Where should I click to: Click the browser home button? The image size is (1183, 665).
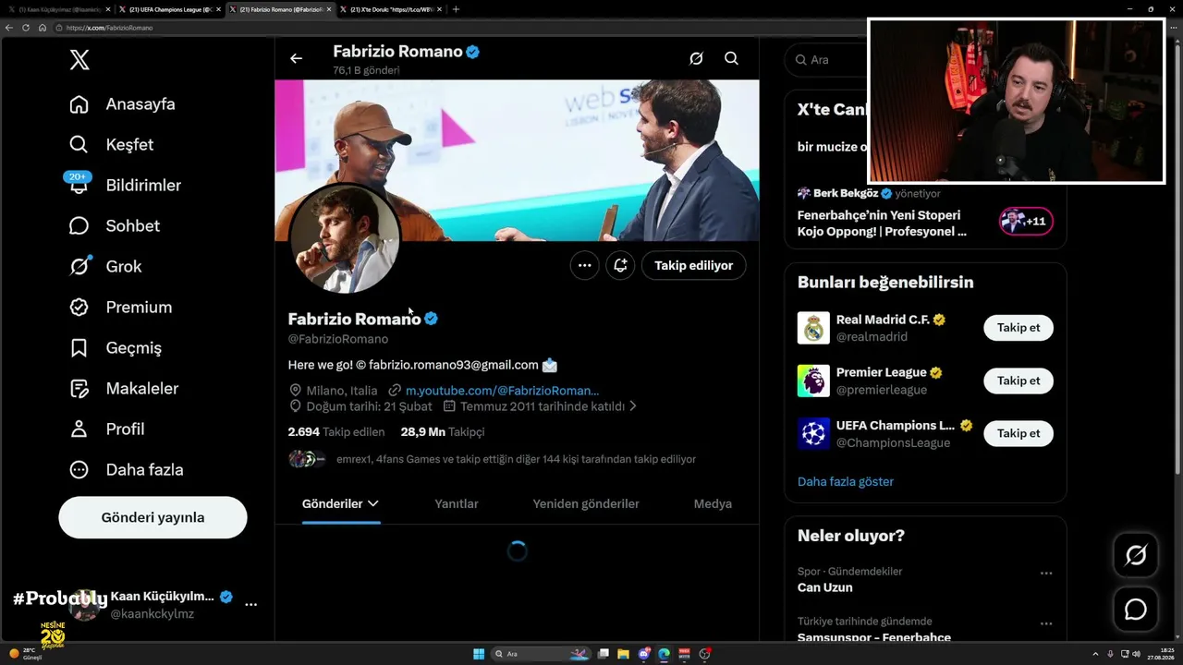point(42,28)
